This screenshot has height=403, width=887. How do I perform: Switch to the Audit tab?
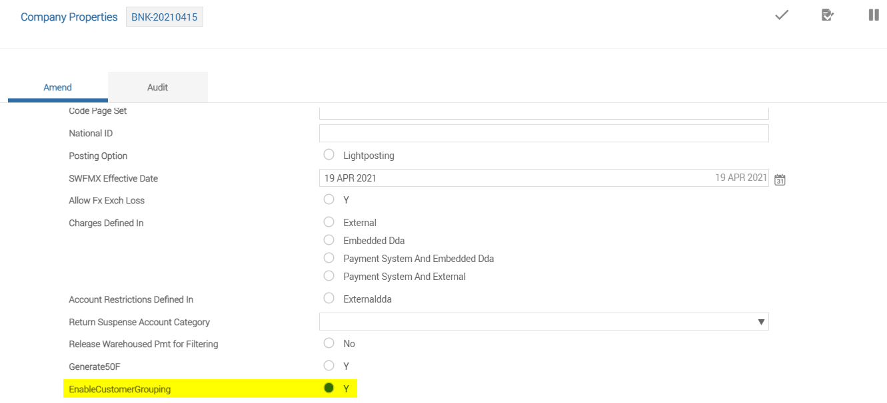pyautogui.click(x=157, y=87)
